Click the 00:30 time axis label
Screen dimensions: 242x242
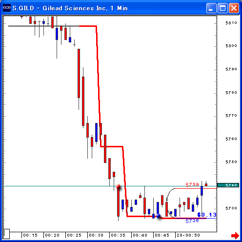[x=96, y=235]
